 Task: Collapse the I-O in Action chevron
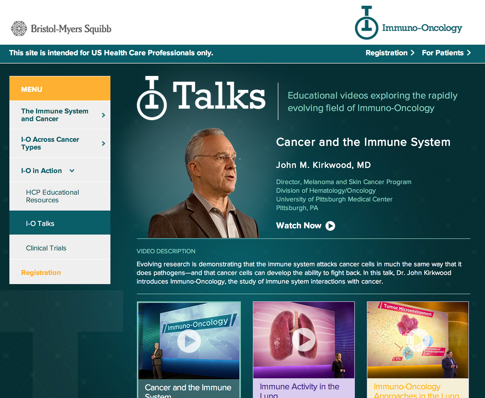(x=72, y=171)
